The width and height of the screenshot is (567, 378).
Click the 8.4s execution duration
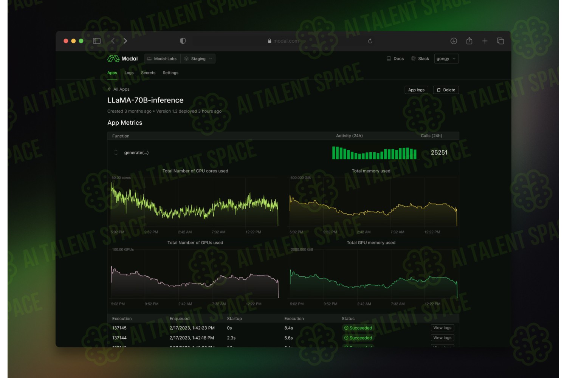pos(289,328)
